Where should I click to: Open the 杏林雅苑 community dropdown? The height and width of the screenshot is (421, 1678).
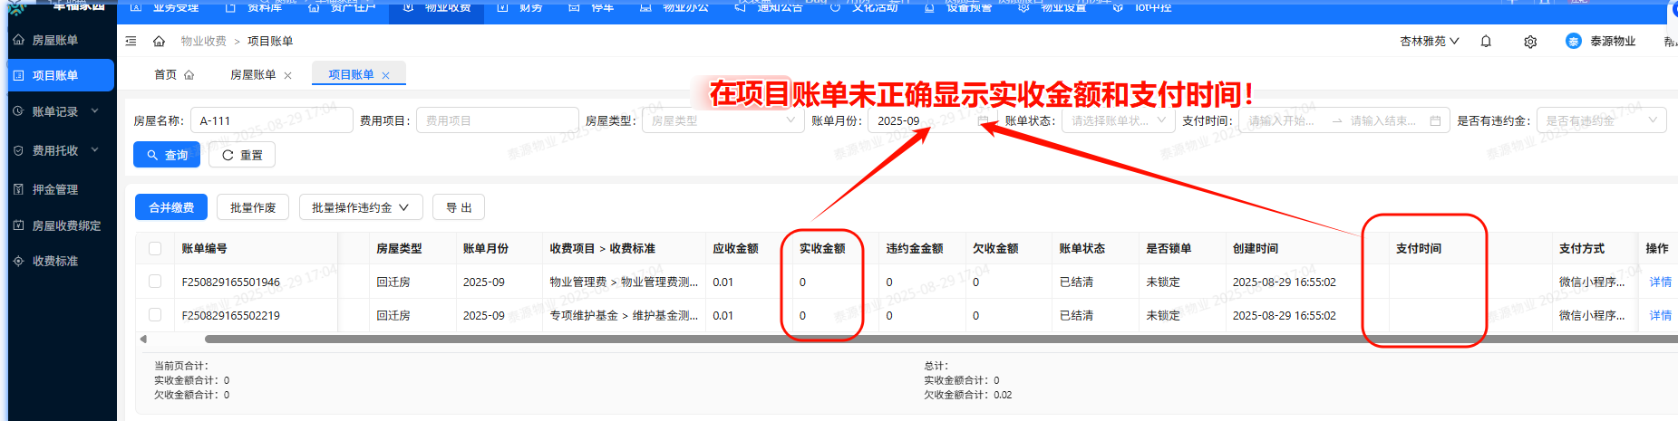(1430, 41)
